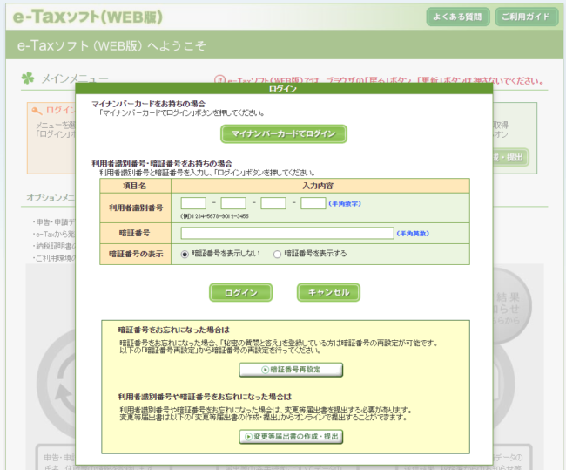Click the (半角英数) hint text
This screenshot has width=566, height=470.
(x=413, y=234)
